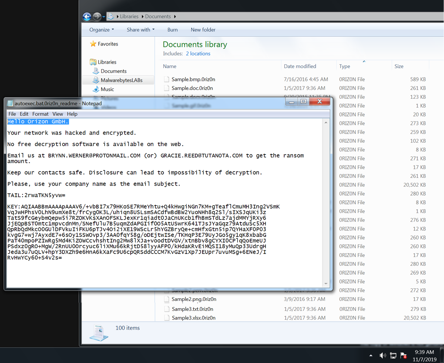Open the breadcrumb arrow after Documents
Image resolution: width=444 pixels, height=363 pixels.
[174, 16]
